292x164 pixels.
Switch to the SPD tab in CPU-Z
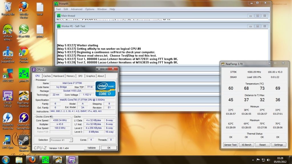point(80,76)
